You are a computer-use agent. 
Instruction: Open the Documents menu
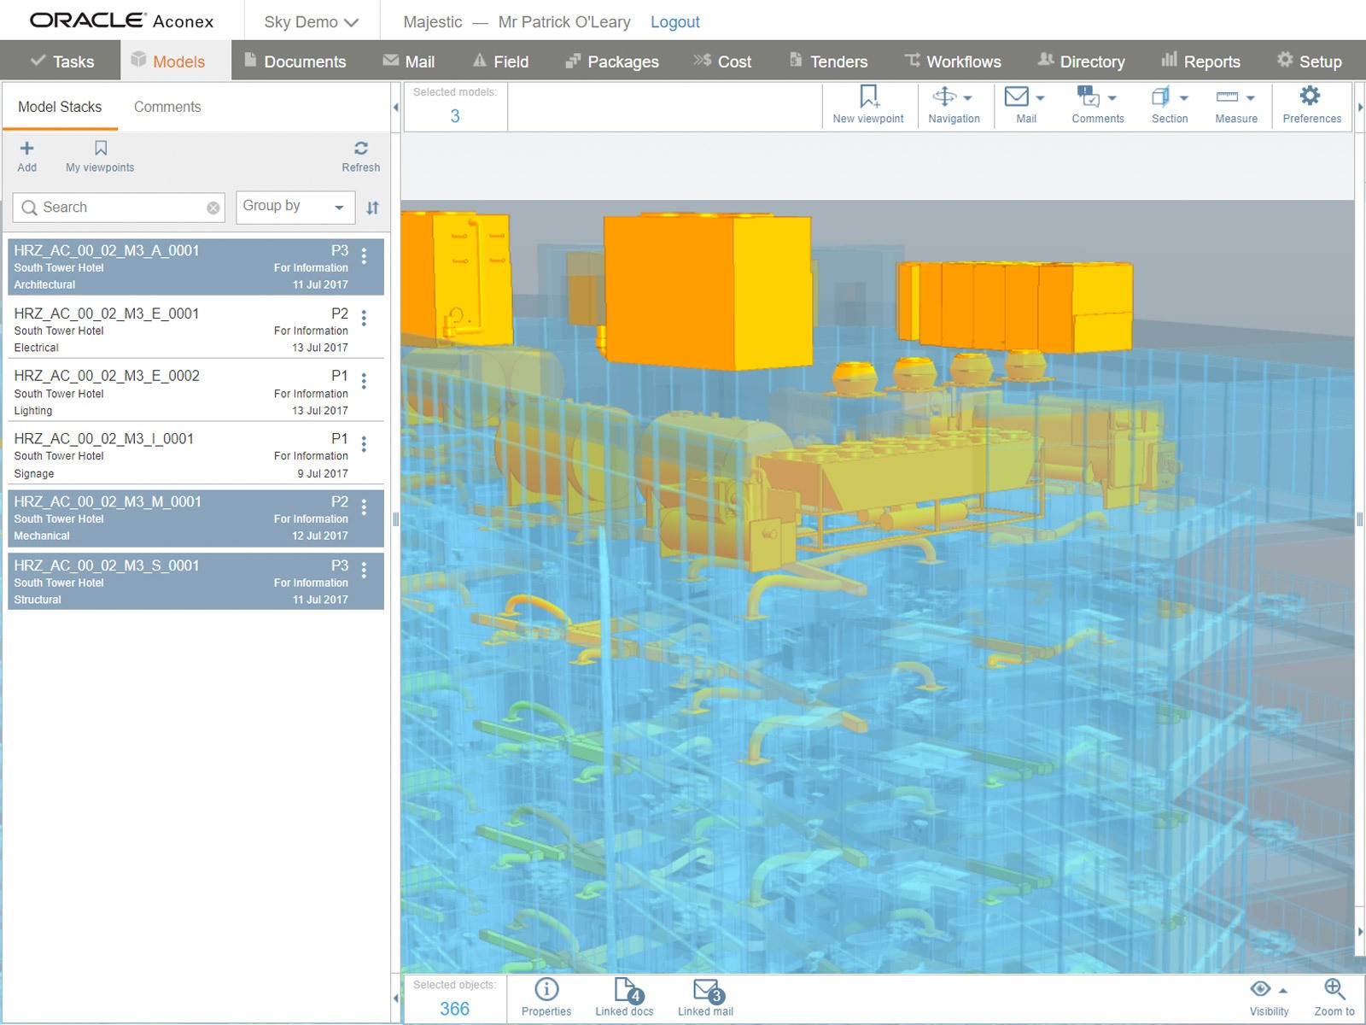(295, 61)
